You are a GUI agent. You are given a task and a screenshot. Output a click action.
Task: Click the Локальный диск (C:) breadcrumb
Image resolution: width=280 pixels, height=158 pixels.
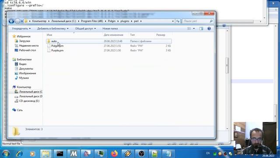pyautogui.click(x=64, y=21)
